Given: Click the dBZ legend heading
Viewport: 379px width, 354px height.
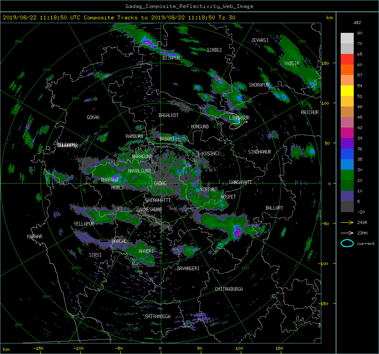Looking at the screenshot, I should click(x=357, y=22).
